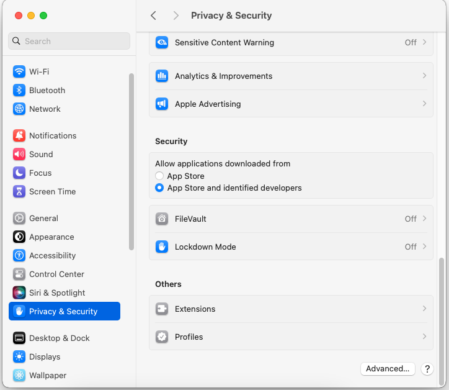Click the main content vertical scrollbar
Viewport: 449px width, 390px height.
[442, 311]
